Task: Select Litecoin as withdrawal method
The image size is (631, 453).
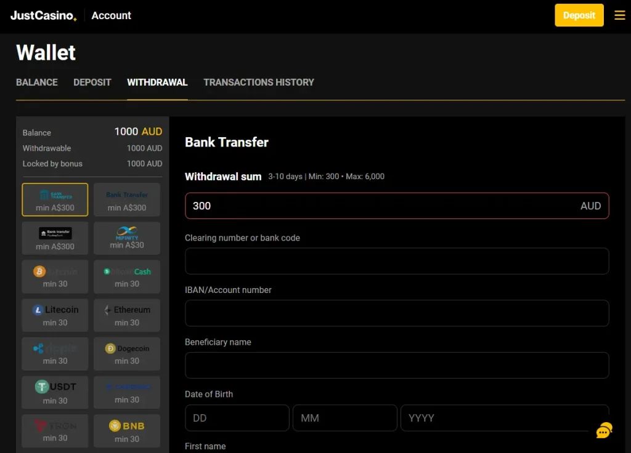Action: pyautogui.click(x=55, y=316)
